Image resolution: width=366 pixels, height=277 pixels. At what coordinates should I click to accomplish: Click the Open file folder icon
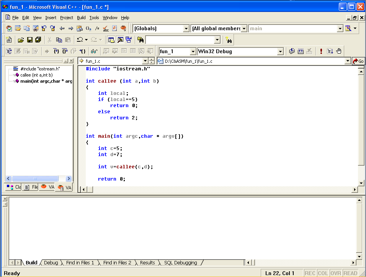pos(21,40)
